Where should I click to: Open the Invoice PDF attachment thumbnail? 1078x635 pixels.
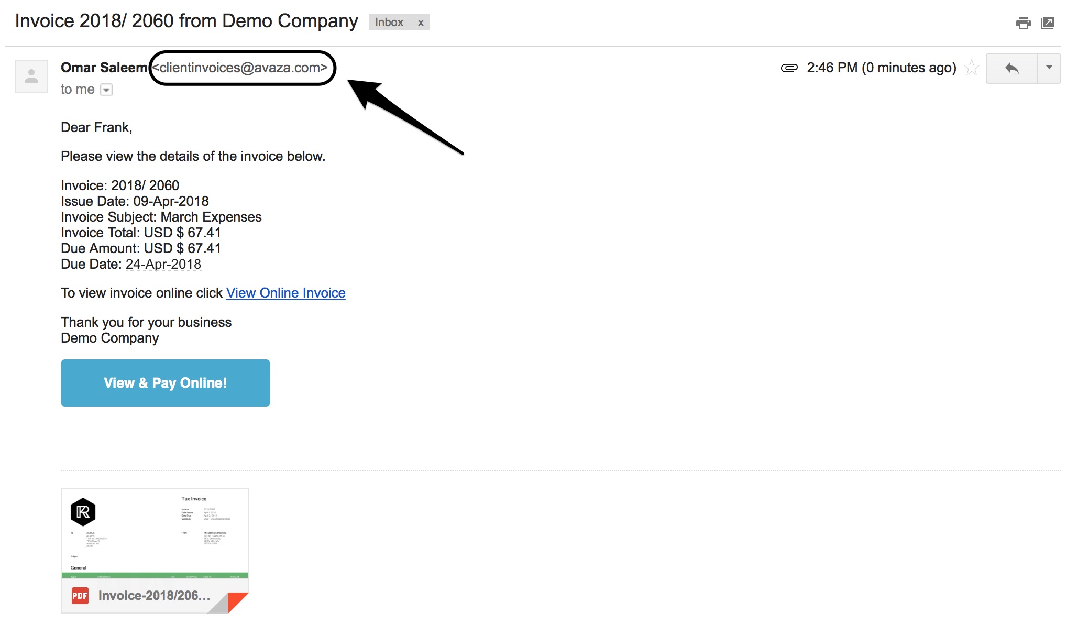(155, 534)
